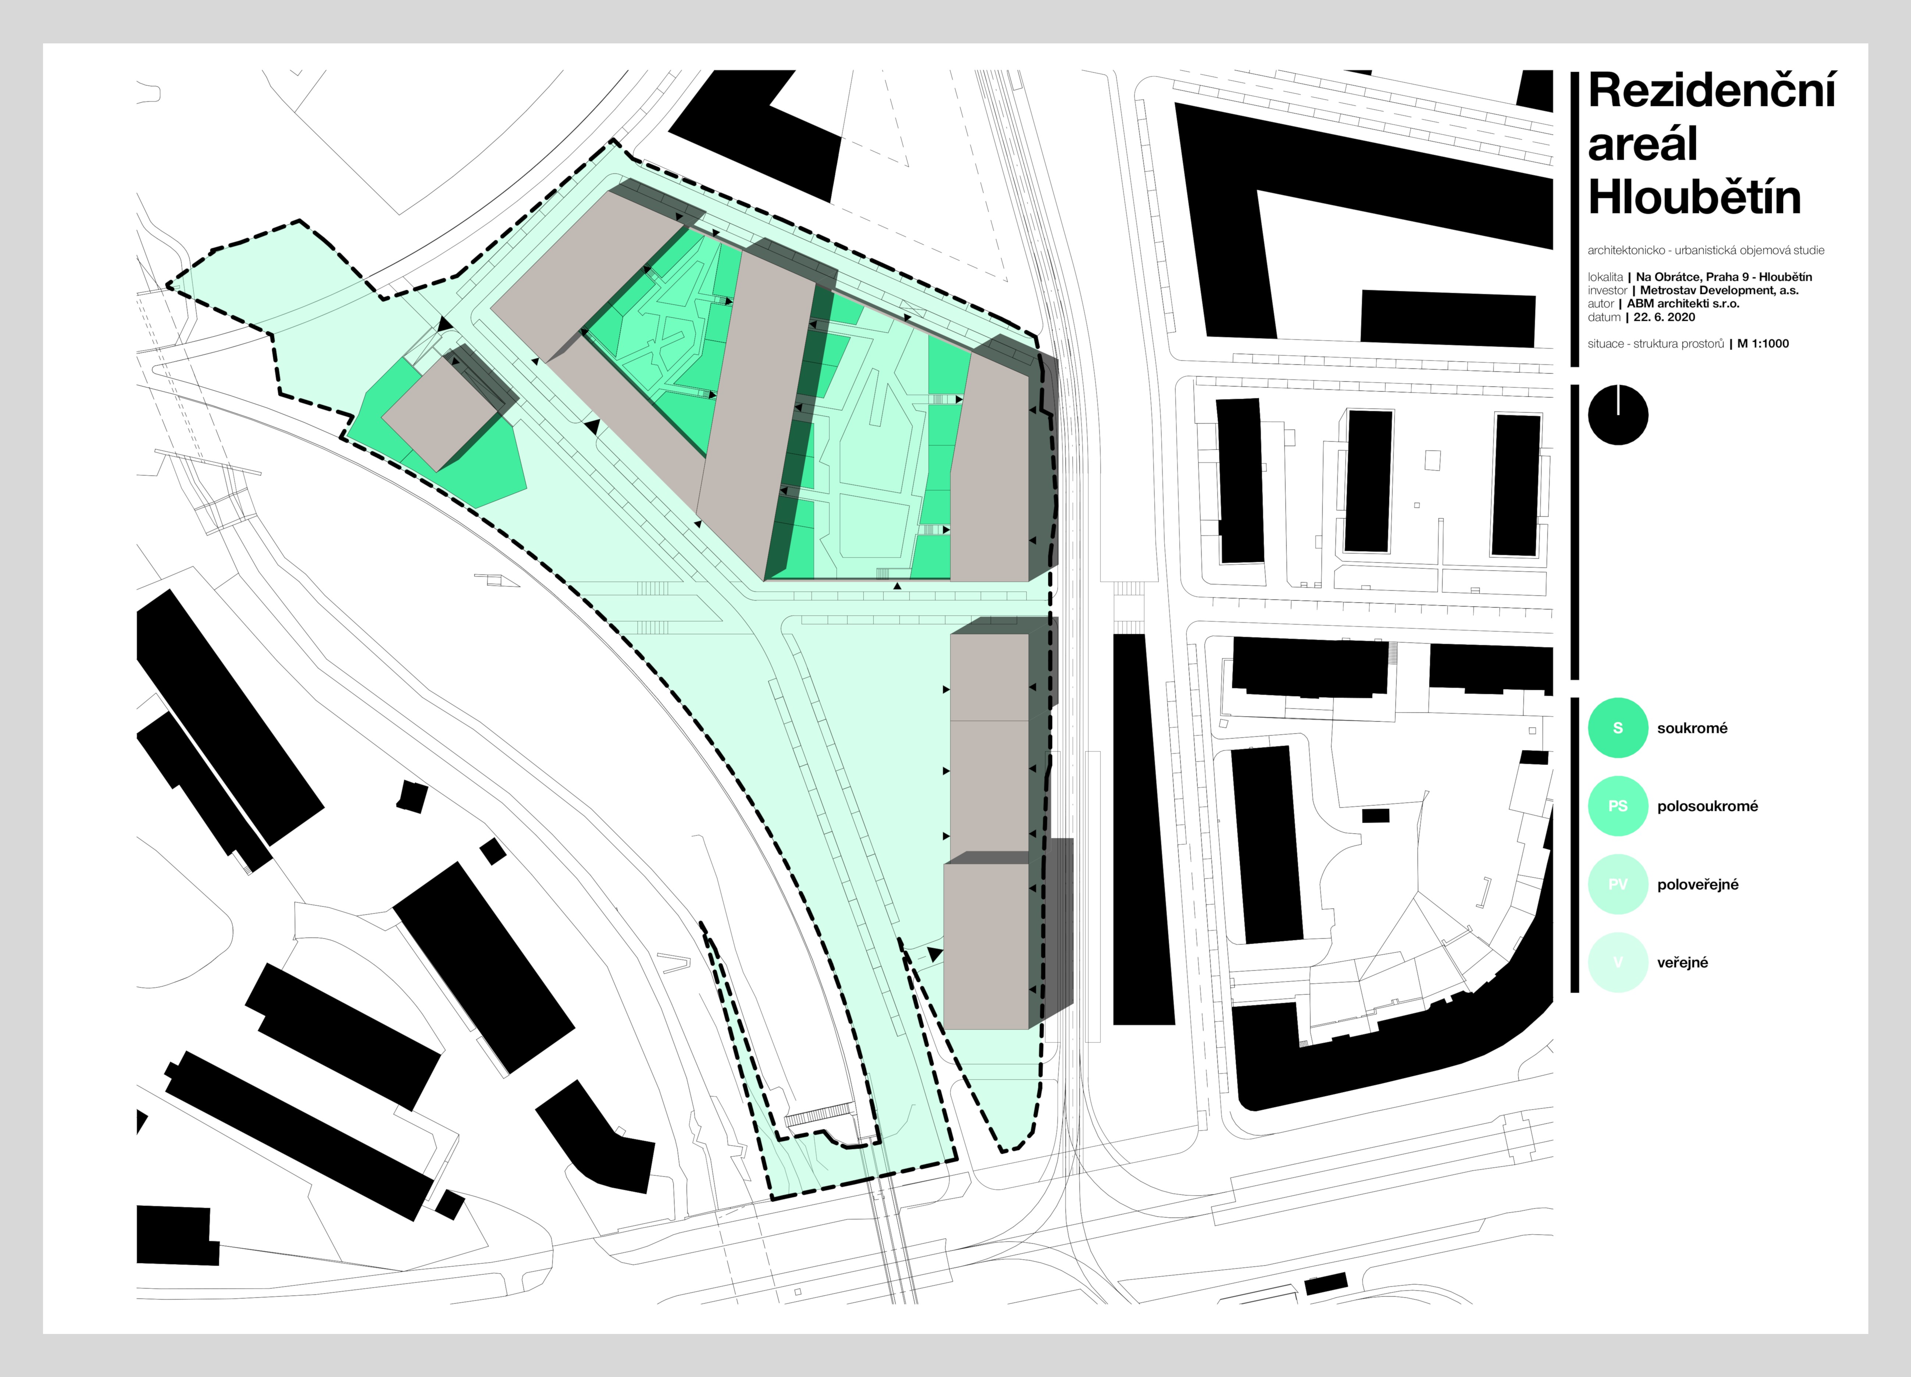Click the 'veřejné' legend label

click(x=1683, y=963)
